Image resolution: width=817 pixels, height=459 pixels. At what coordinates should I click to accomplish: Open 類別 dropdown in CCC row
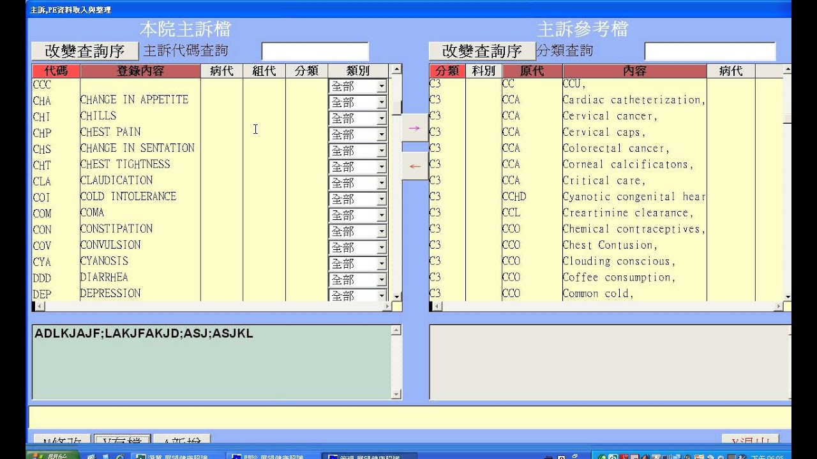click(382, 86)
